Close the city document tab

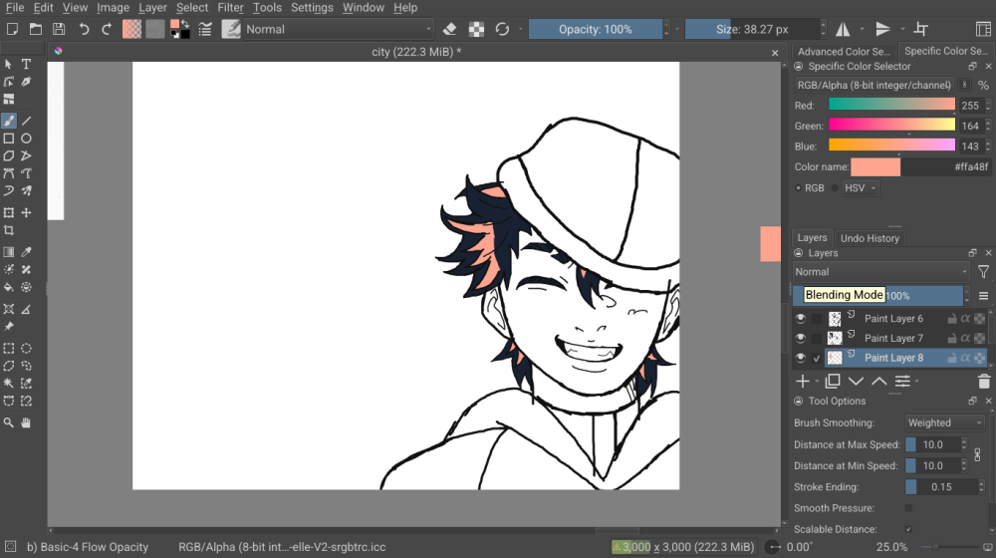[775, 53]
